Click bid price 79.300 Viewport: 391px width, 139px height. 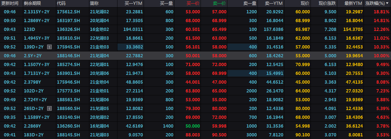(193, 108)
